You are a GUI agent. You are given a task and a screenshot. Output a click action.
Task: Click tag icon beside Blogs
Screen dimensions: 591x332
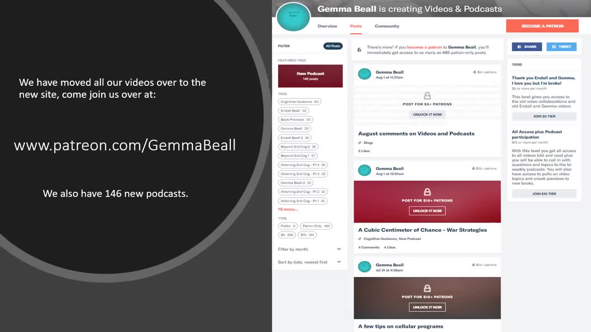click(x=360, y=142)
